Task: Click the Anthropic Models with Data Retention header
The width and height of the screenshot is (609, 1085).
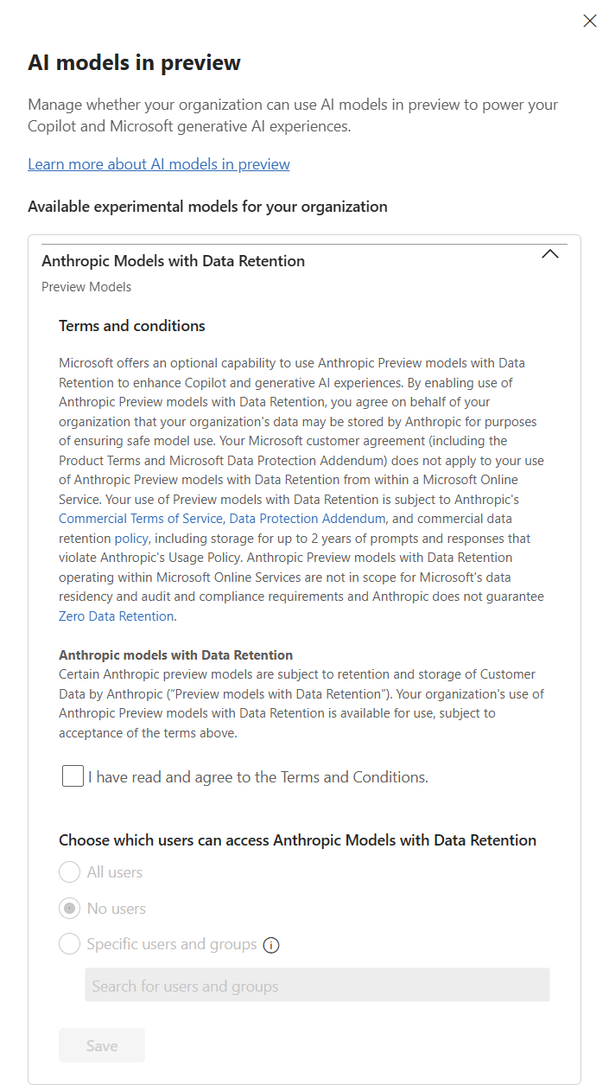Action: (173, 261)
